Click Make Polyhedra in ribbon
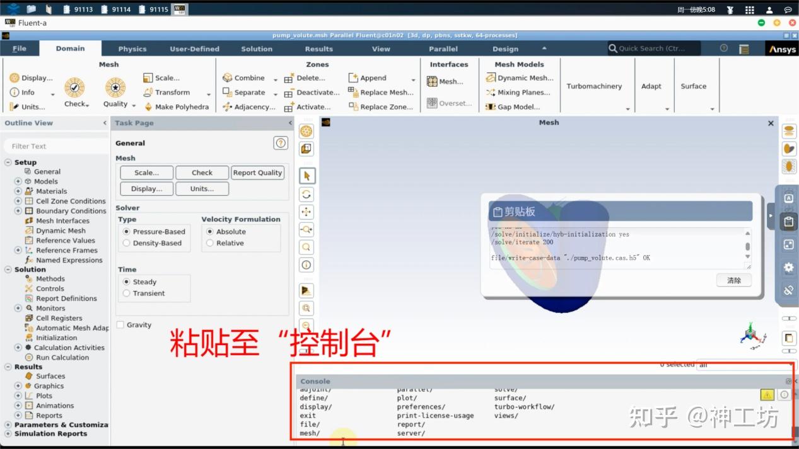 click(x=176, y=107)
